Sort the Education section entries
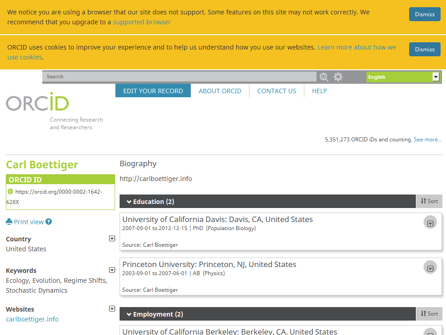This screenshot has width=446, height=335. click(429, 201)
